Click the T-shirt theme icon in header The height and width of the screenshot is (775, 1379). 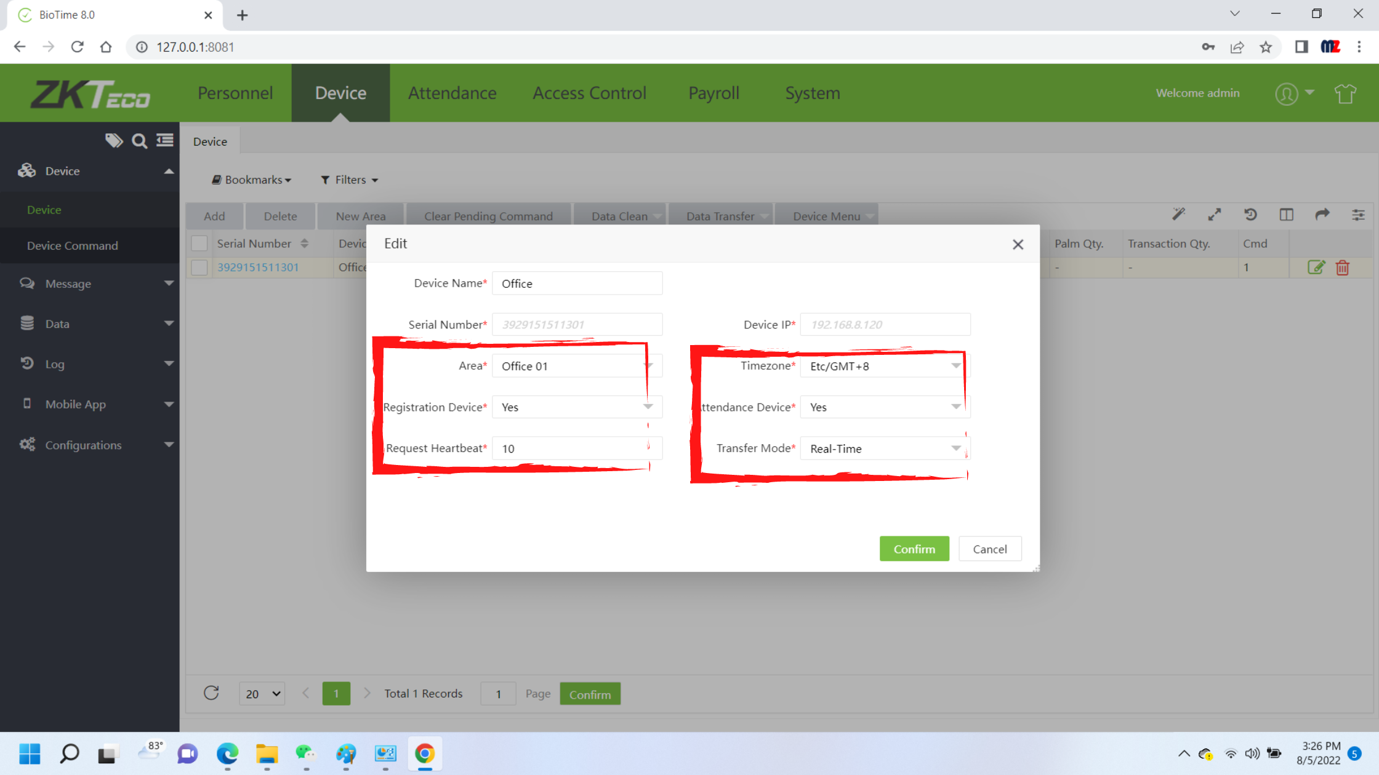(1345, 93)
